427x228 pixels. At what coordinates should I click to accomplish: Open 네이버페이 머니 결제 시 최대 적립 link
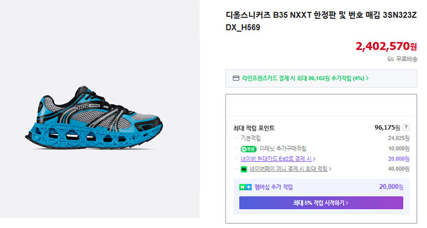pyautogui.click(x=288, y=169)
